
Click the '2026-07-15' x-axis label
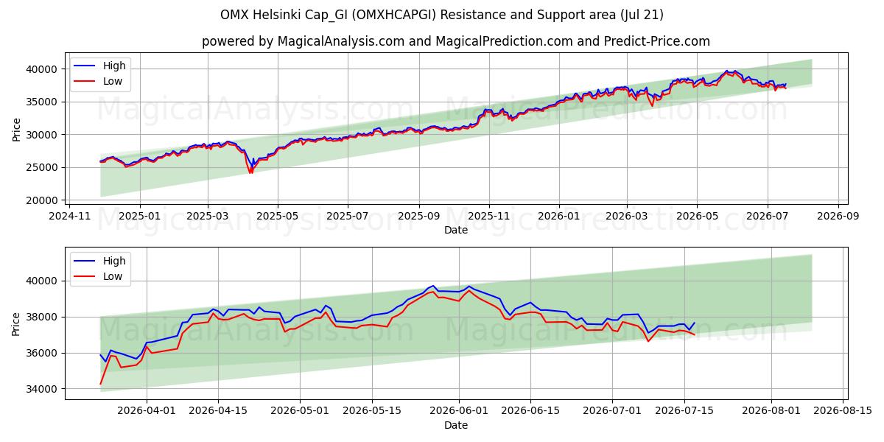click(x=686, y=412)
